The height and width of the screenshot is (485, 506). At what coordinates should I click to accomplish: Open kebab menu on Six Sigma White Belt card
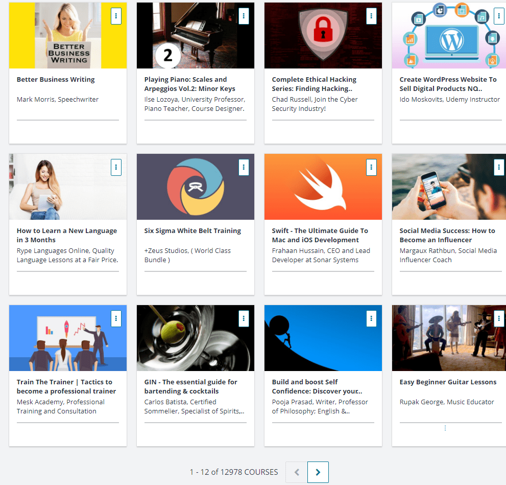244,167
